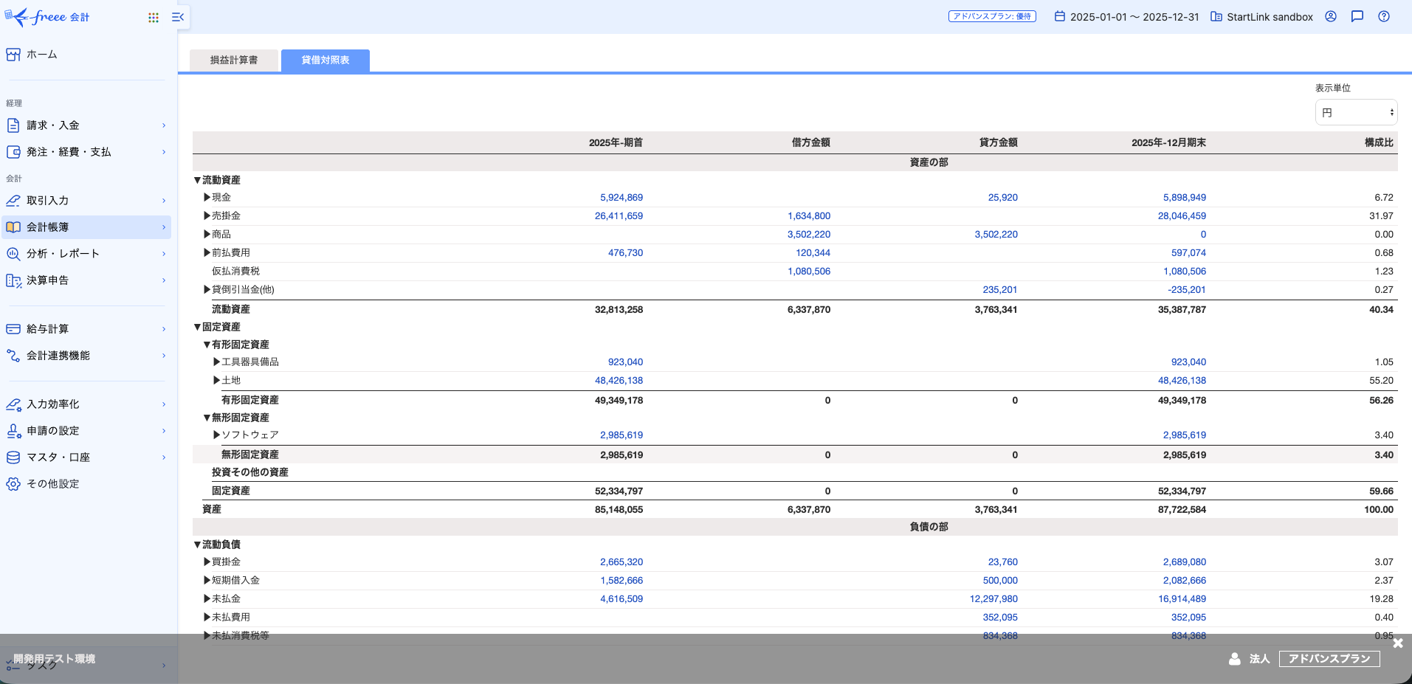Click the 申請の設定 stamp icon

tap(13, 431)
